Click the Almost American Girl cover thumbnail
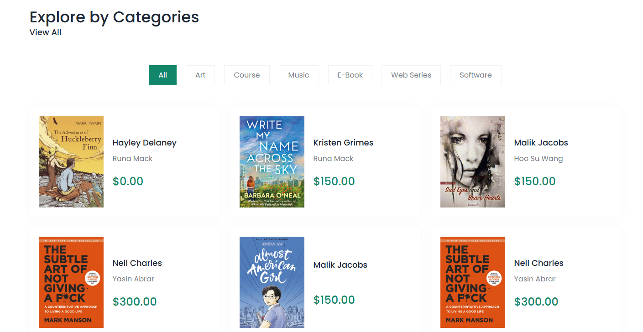This screenshot has height=332, width=643. click(272, 282)
